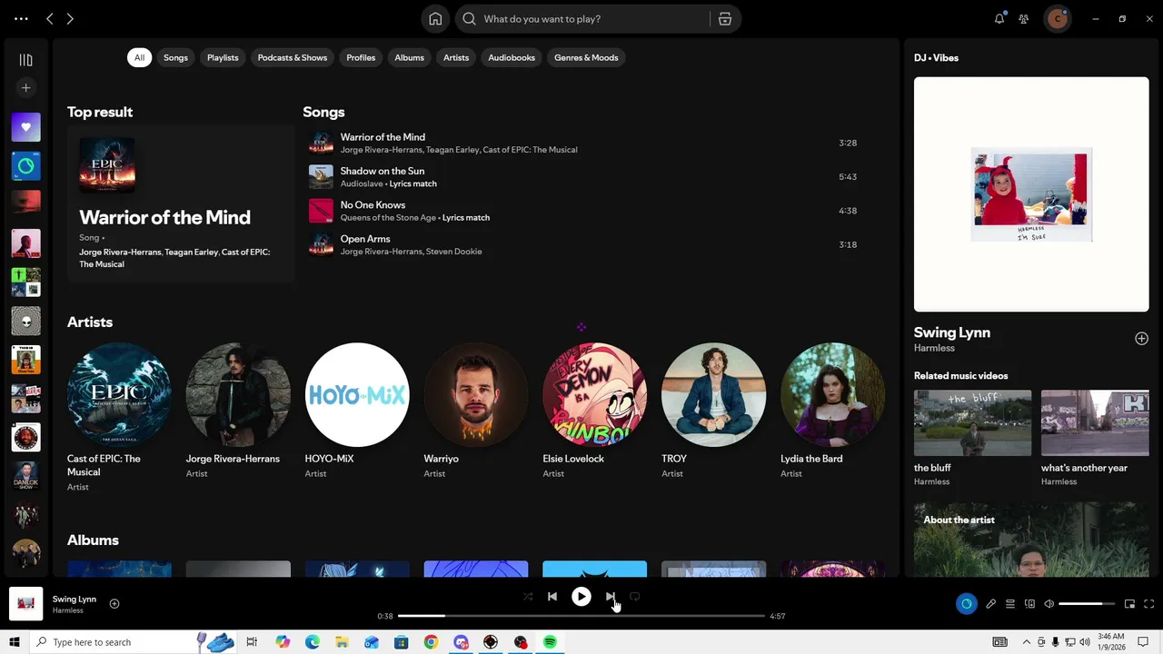The width and height of the screenshot is (1163, 654).
Task: Open the notifications bell
Action: coord(999,19)
